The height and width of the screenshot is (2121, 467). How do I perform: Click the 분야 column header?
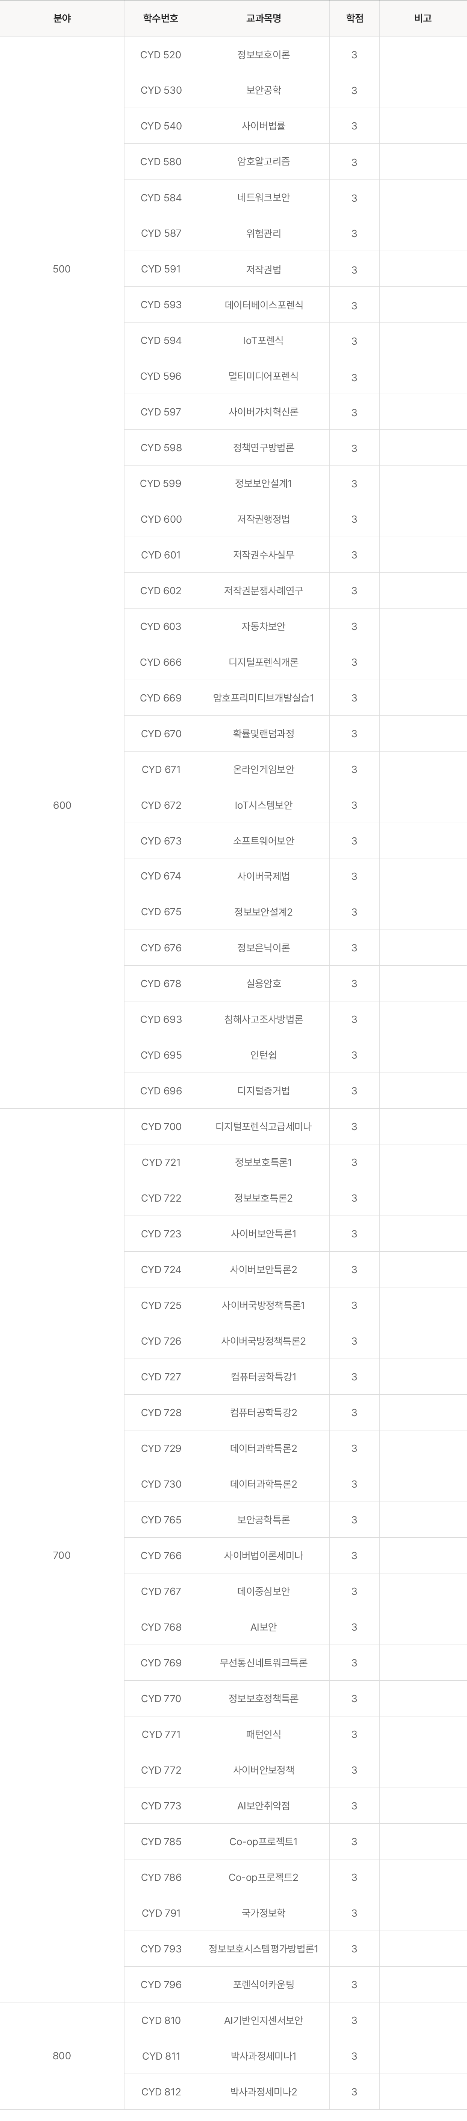[62, 18]
